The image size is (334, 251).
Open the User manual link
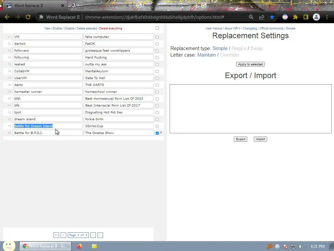click(x=214, y=28)
